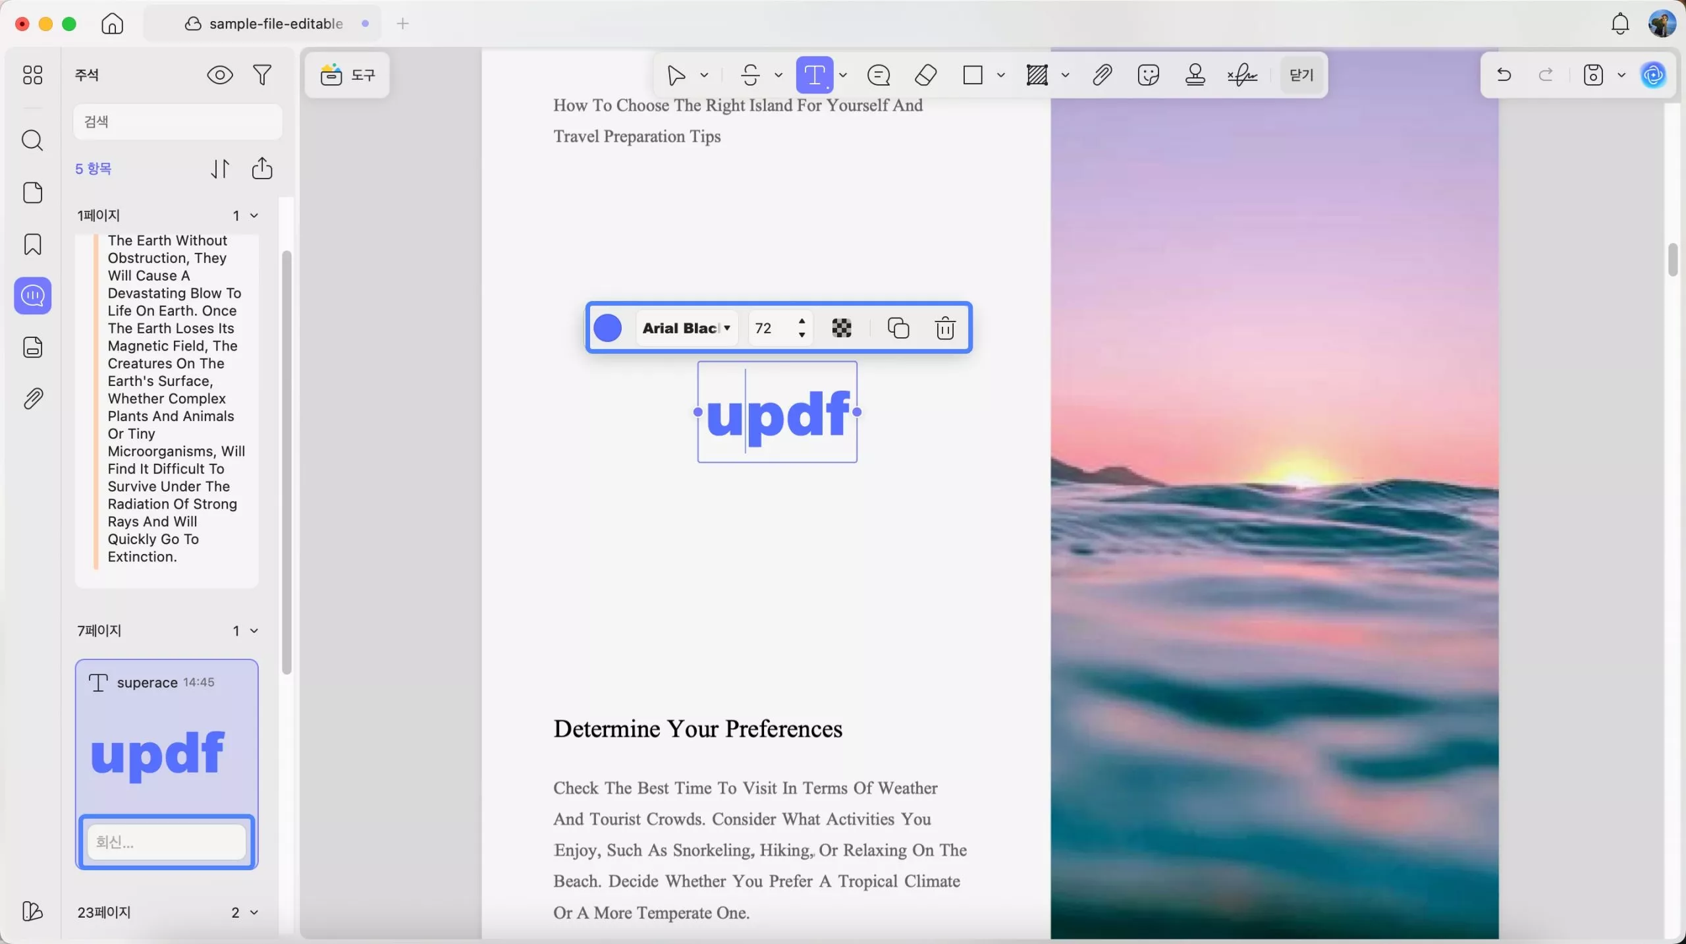Expand the pointer tool dropdown arrow
Screen dimensions: 1686x944
704,75
